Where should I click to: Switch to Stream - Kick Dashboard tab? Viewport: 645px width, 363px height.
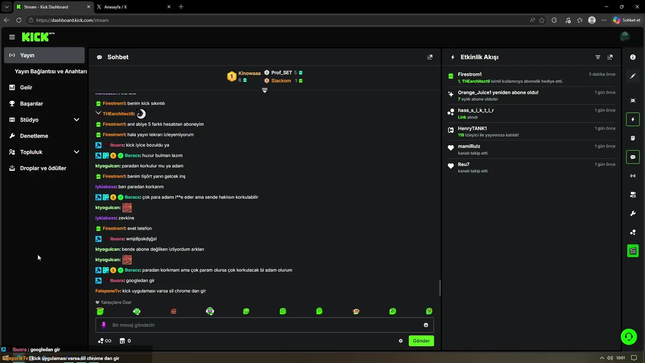click(x=52, y=7)
